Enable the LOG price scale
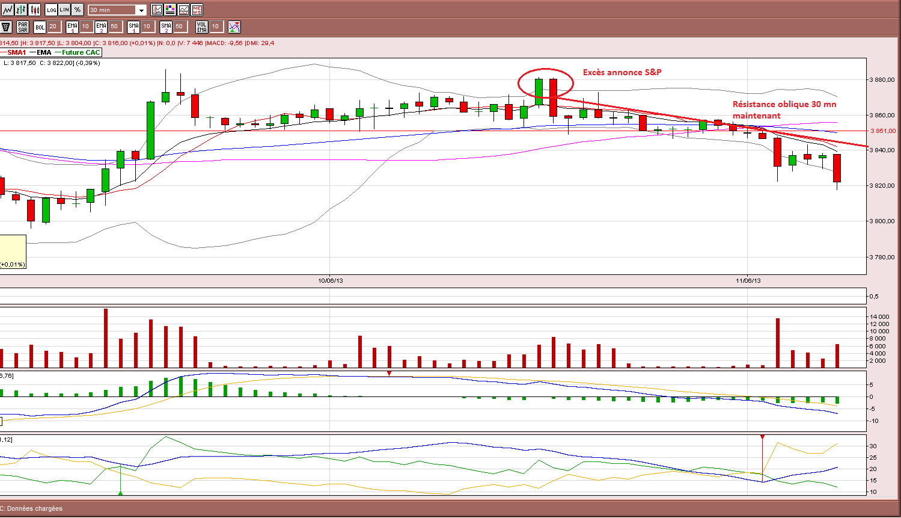901x518 pixels. (x=52, y=10)
